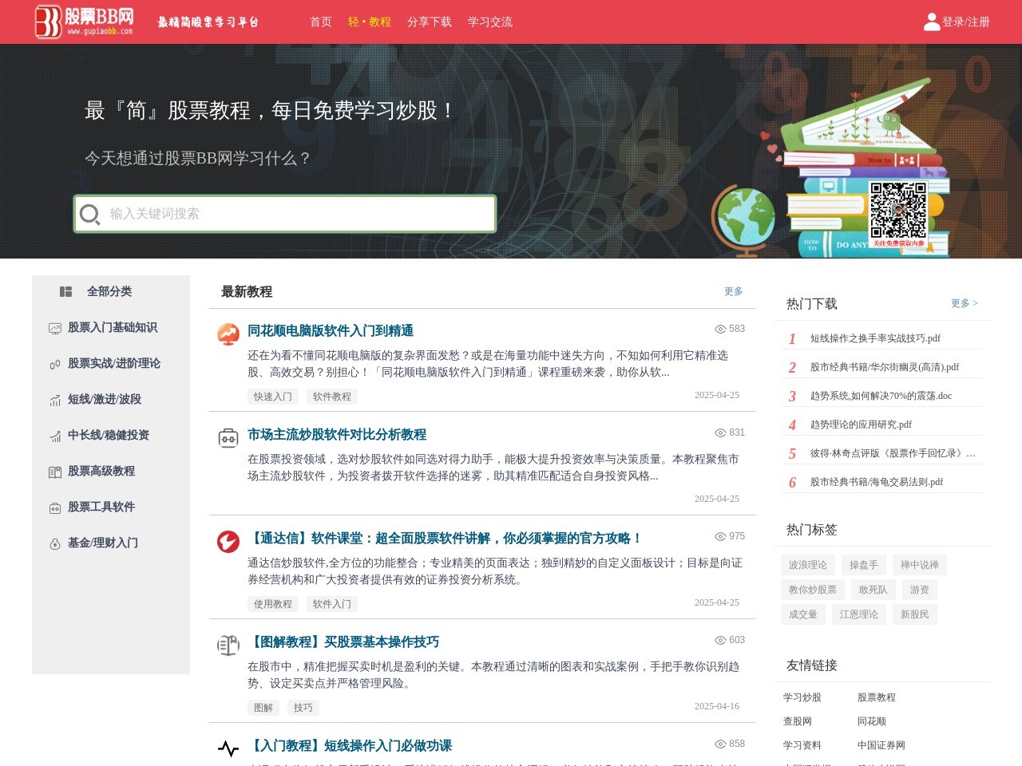The image size is (1022, 766).
Task: Click the user icon beside 登录/注册
Action: (931, 22)
